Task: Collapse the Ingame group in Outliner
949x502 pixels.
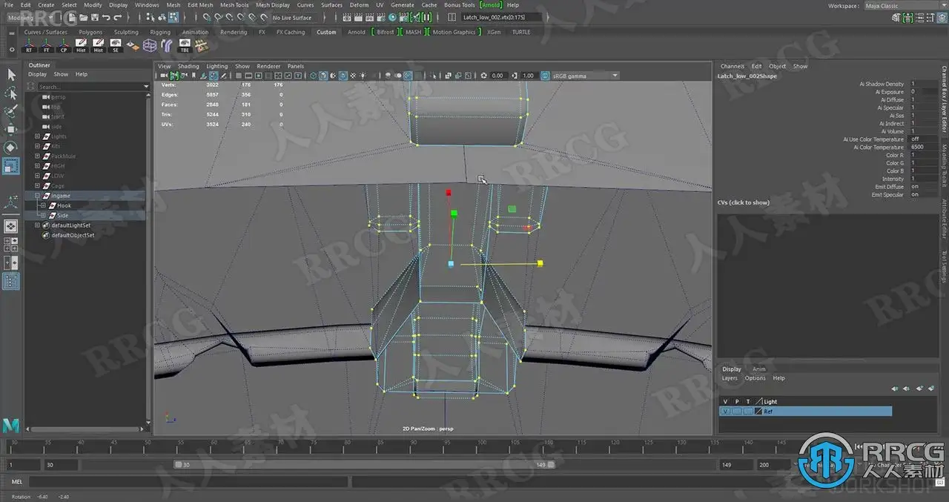Action: 37,196
